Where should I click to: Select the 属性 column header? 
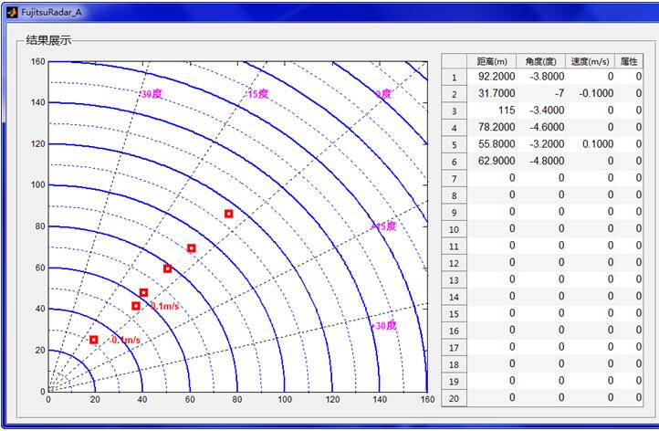coord(628,61)
